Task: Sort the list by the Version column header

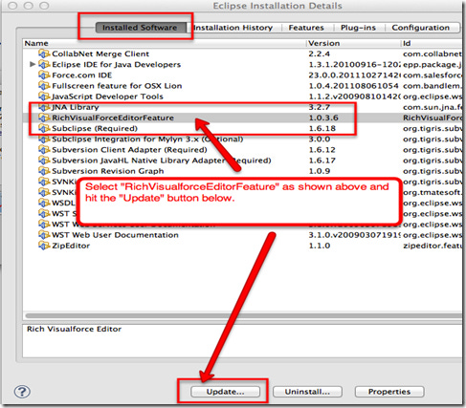Action: [353, 43]
